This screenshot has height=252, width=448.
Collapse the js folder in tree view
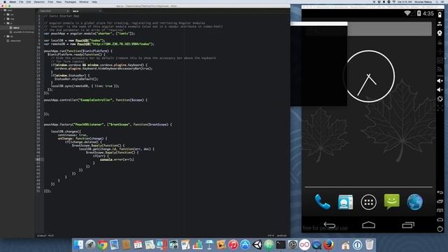5,23
